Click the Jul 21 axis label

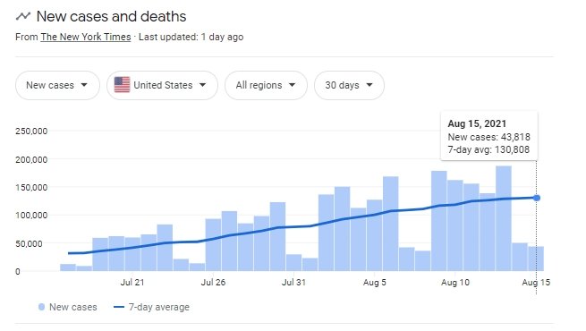[x=132, y=282]
